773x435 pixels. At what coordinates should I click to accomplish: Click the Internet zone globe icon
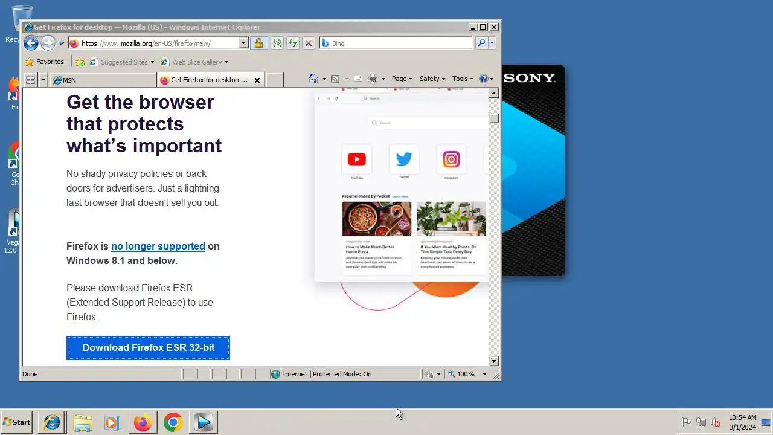276,374
